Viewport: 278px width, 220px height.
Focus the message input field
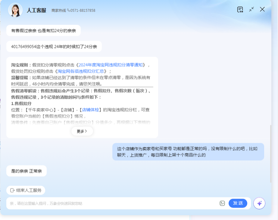114,203
